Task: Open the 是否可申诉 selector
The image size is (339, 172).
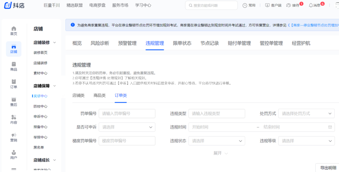Action: [127, 127]
